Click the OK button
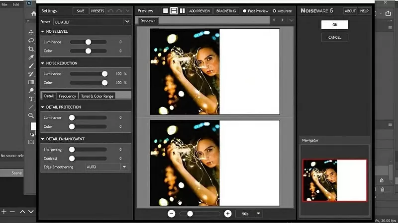This screenshot has height=223, width=398. 334,25
